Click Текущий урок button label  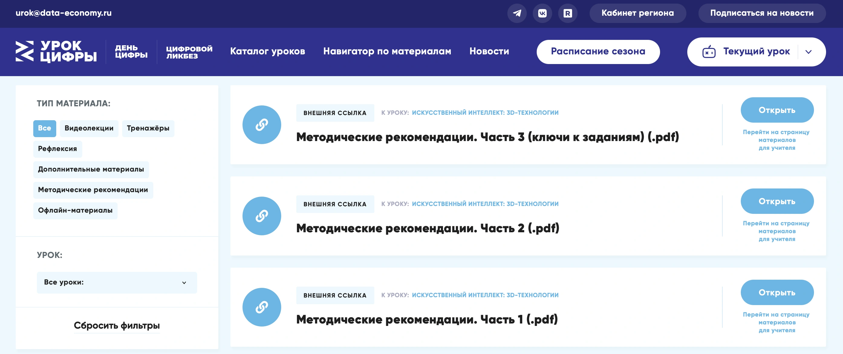756,51
